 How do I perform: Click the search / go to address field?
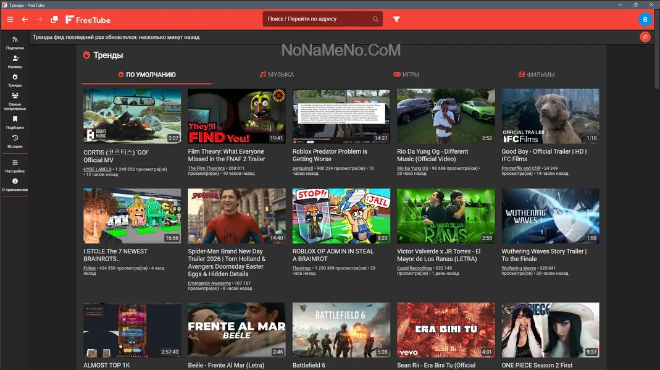(x=318, y=19)
